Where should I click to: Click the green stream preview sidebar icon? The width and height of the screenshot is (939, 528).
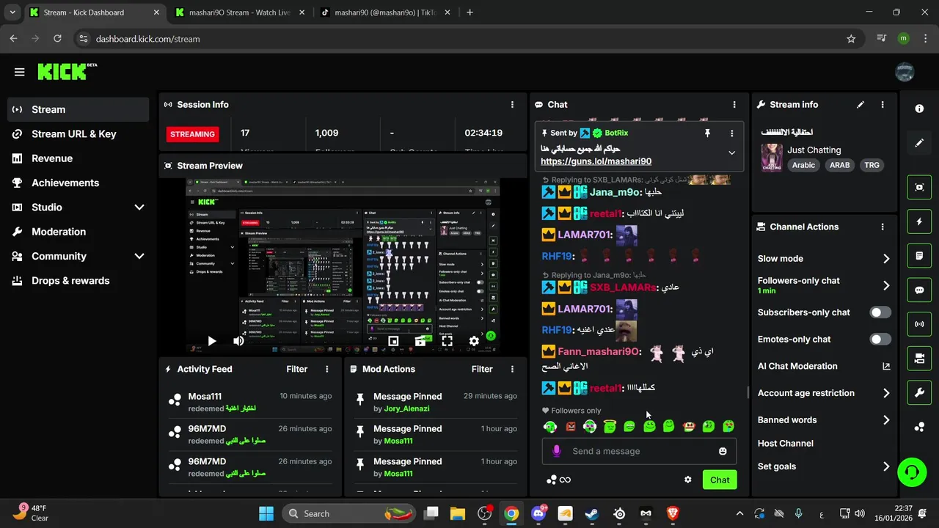tap(919, 187)
